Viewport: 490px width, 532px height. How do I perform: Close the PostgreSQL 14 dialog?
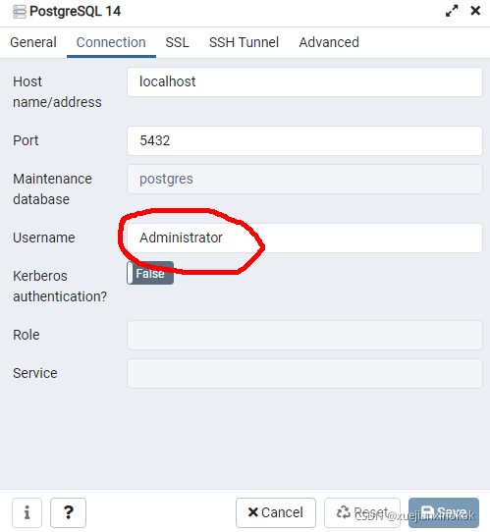pos(475,11)
